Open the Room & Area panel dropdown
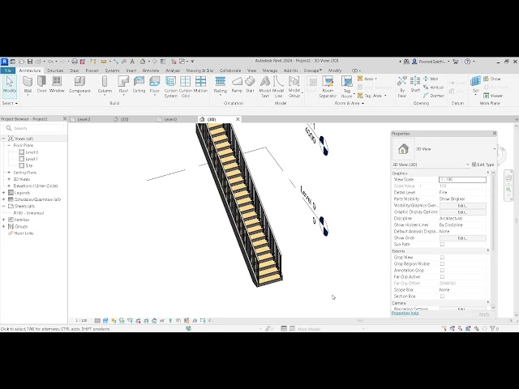 point(350,103)
